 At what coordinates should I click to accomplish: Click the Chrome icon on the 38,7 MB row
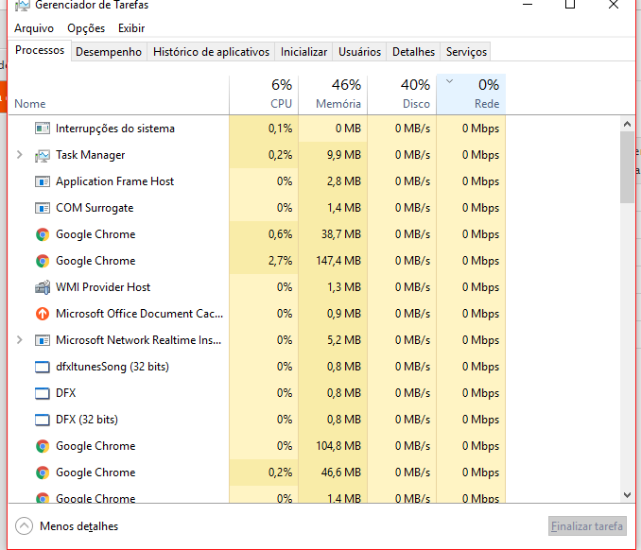(x=43, y=234)
